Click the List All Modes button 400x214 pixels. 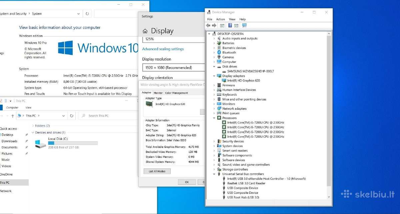(x=157, y=171)
